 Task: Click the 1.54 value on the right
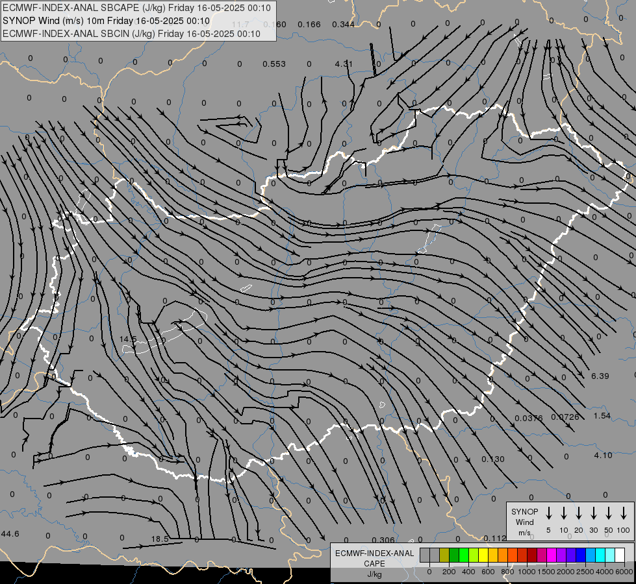coord(602,416)
